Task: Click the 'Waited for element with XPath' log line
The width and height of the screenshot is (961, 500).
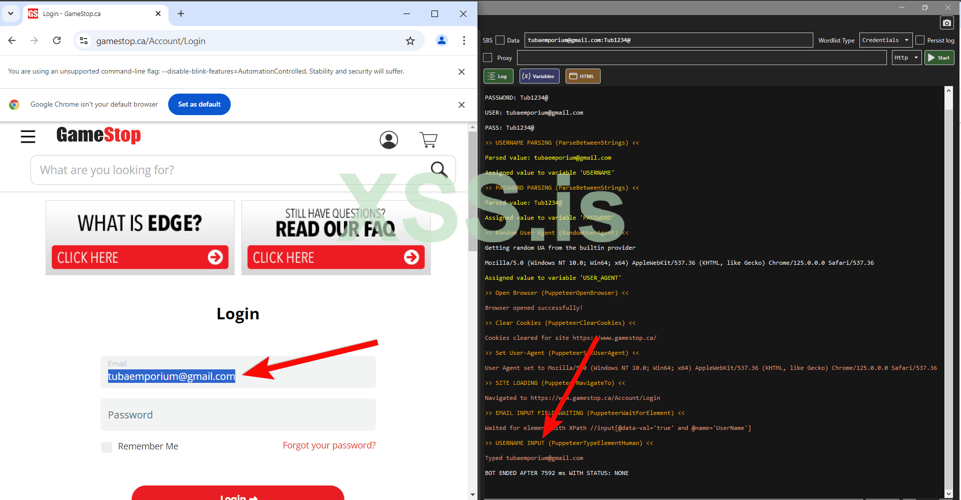Action: (618, 428)
